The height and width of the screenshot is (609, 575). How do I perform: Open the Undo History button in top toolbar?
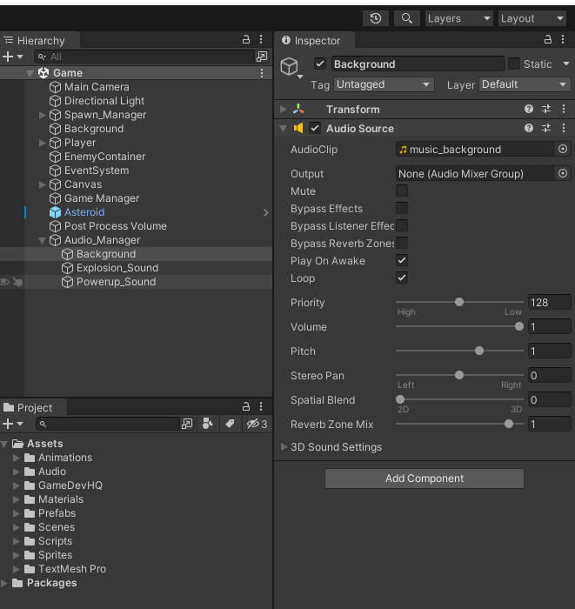(376, 18)
